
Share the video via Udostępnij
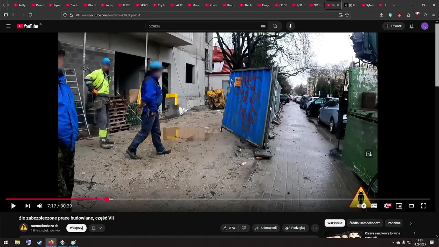[x=266, y=228]
